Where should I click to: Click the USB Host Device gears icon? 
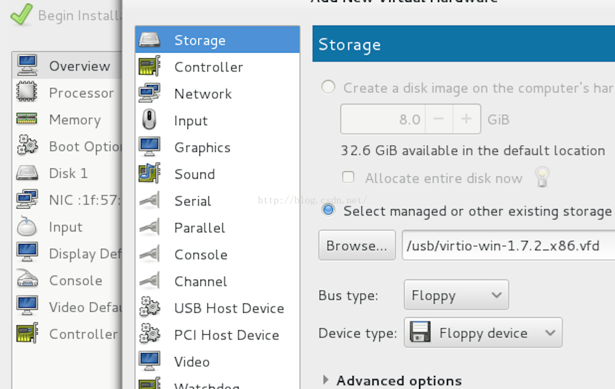149,307
